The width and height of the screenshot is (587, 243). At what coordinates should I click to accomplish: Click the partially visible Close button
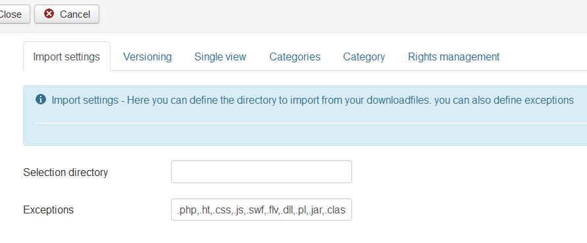pyautogui.click(x=14, y=14)
